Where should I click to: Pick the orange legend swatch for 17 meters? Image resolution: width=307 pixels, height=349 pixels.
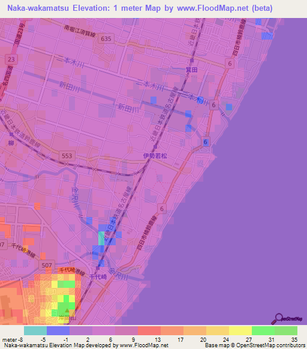[195, 330]
